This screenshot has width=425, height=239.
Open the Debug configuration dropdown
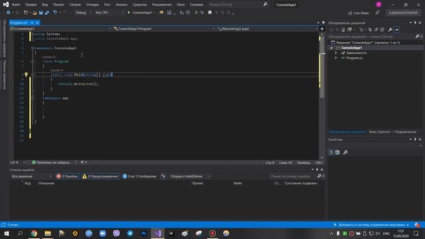(83, 13)
